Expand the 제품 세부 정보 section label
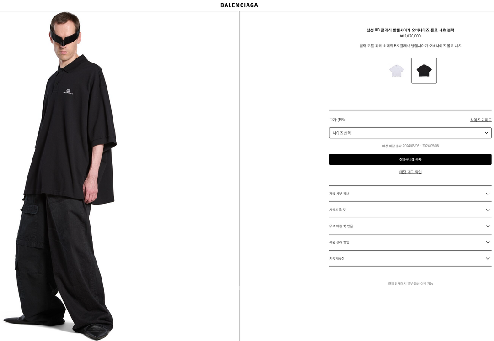The width and height of the screenshot is (494, 341). point(339,194)
